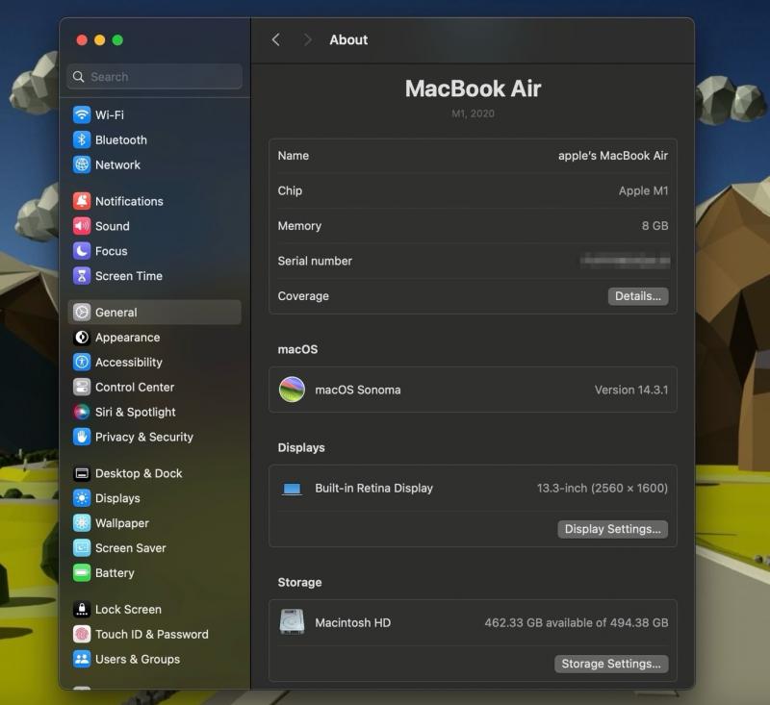Click Touch ID & Password fingerprint icon
This screenshot has height=705, width=770.
[x=82, y=635]
